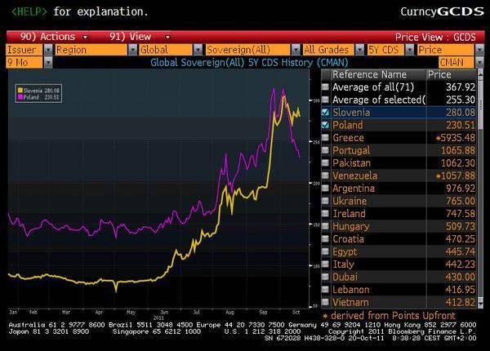This screenshot has width=490, height=351.
Task: Tick the Dubai checkbox
Action: click(325, 277)
